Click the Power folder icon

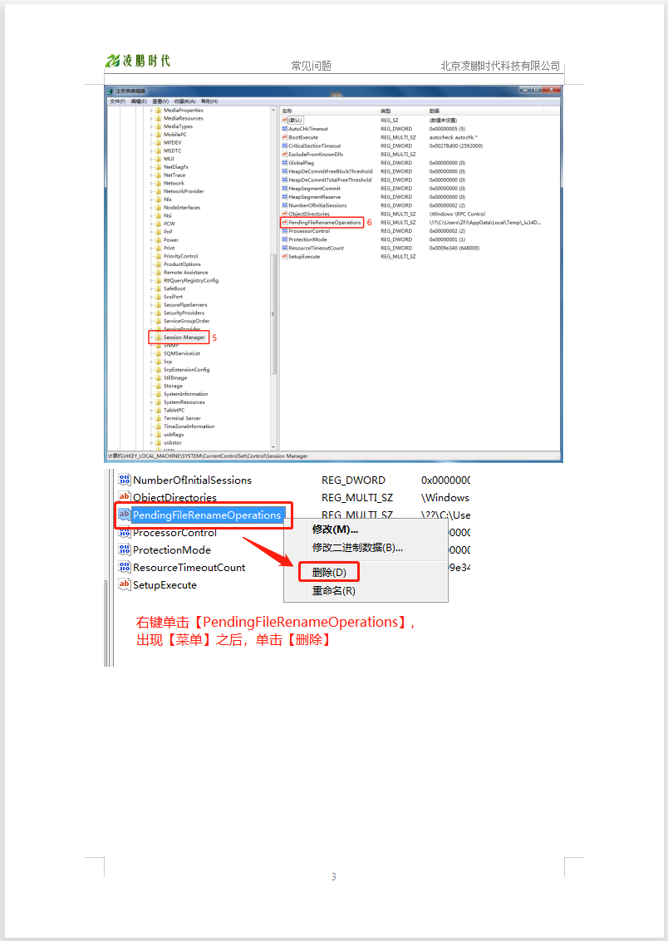tap(159, 240)
